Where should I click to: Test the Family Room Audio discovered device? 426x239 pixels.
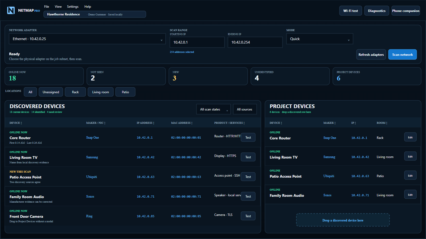point(248,196)
